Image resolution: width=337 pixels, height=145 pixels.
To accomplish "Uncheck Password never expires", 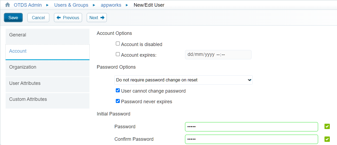I will [x=118, y=101].
